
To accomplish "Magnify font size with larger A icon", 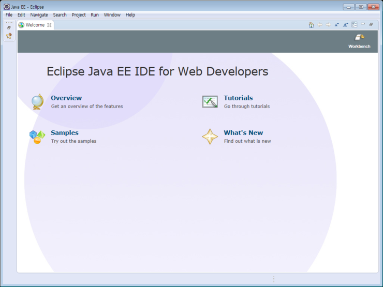I will pos(345,25).
